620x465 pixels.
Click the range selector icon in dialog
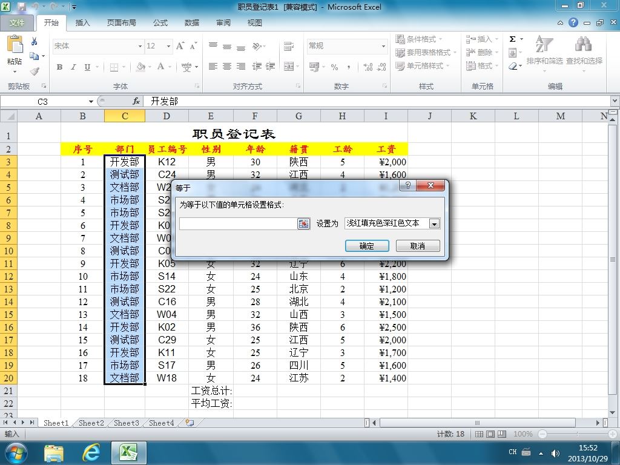click(303, 224)
